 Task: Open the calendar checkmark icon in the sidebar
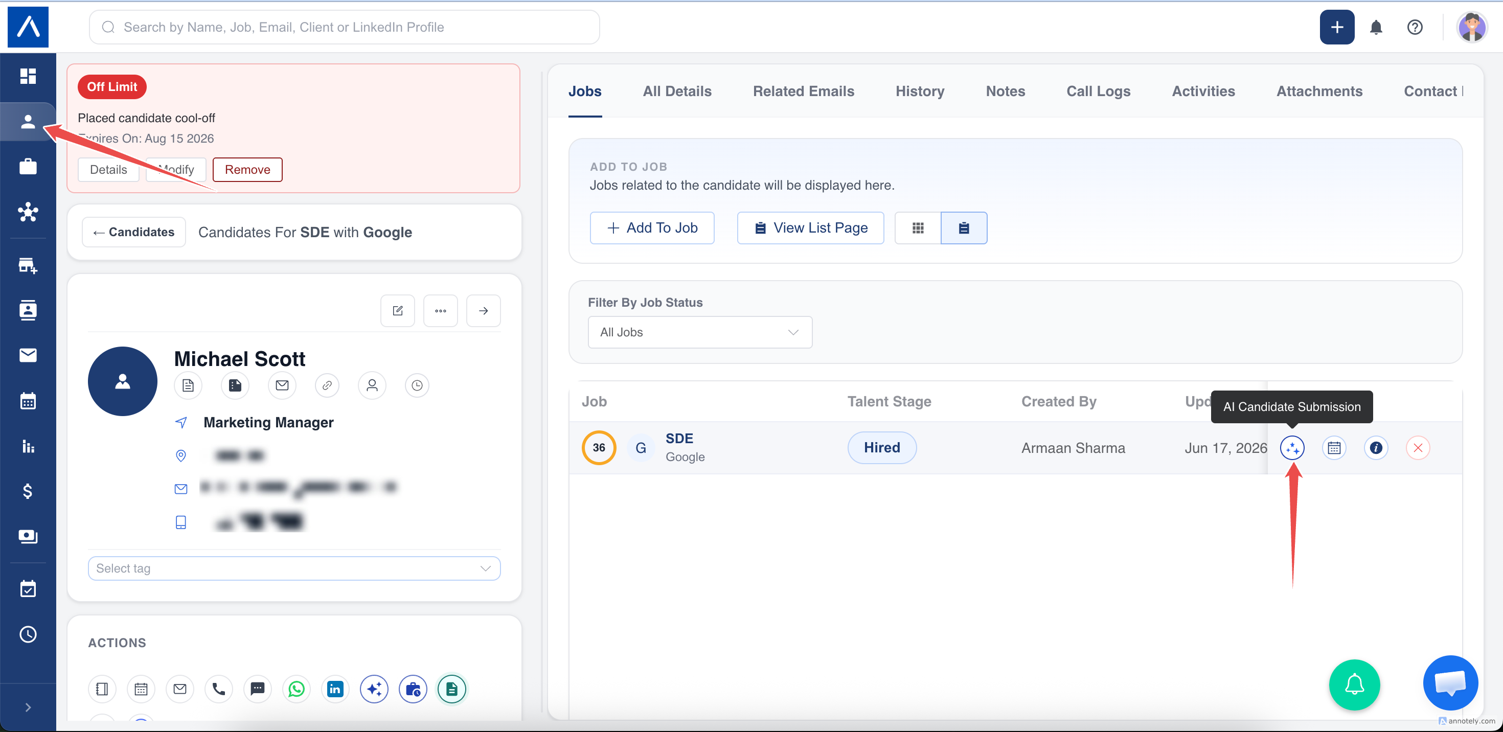(28, 588)
